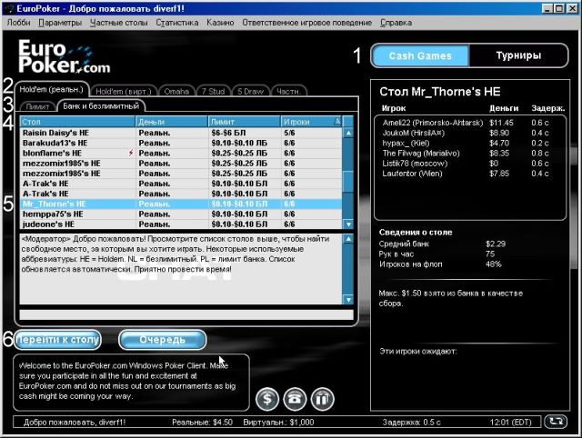Open the Лобби menu

pos(18,23)
